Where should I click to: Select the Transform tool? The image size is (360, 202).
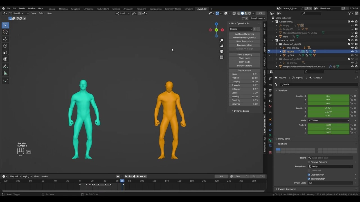[x=5, y=59]
